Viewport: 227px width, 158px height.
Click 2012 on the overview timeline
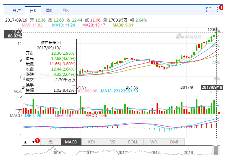122,153
